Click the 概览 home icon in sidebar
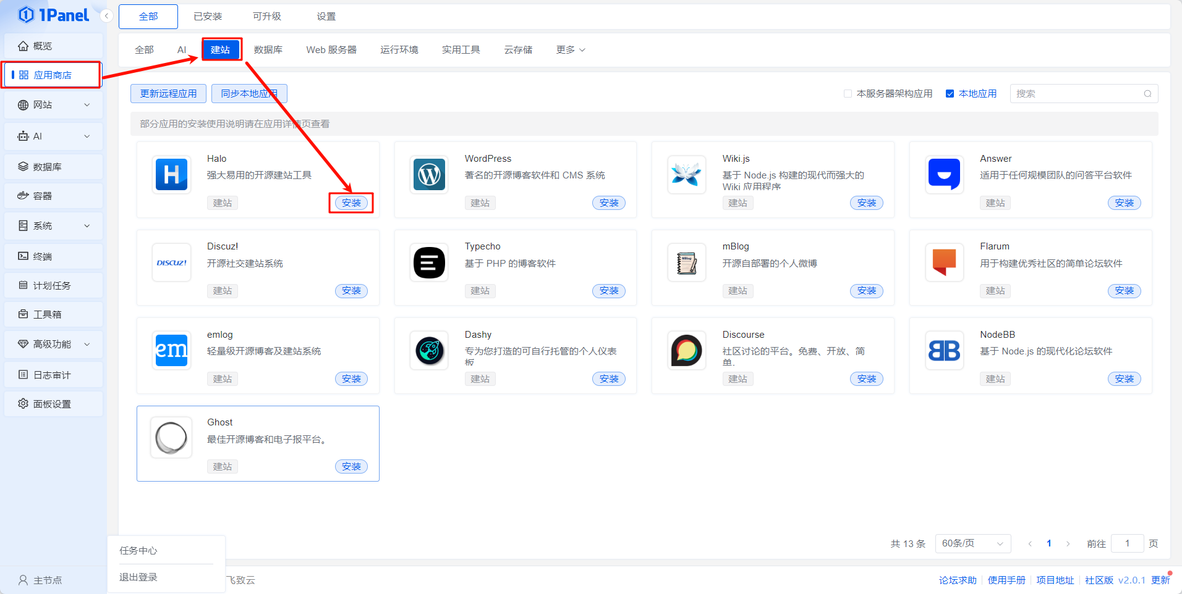This screenshot has height=594, width=1182. click(x=23, y=46)
